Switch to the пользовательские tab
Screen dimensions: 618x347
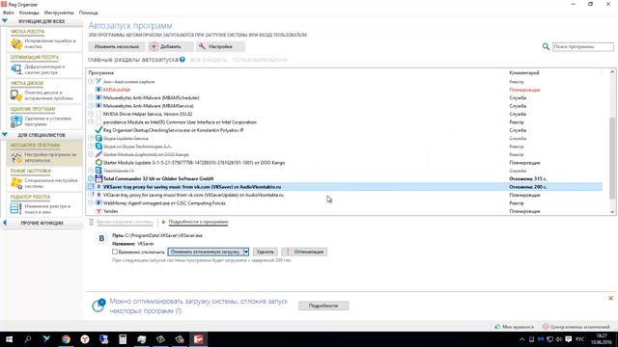[x=260, y=60]
